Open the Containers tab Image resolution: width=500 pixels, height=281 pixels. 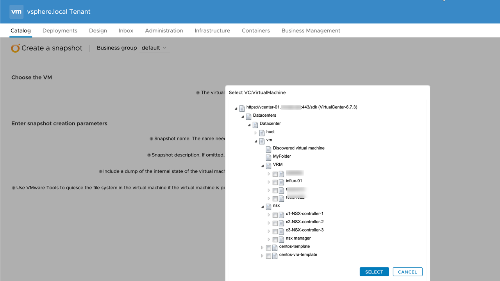coord(256,30)
